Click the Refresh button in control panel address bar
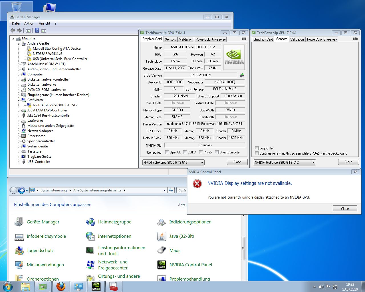The image size is (365, 292). click(x=171, y=190)
